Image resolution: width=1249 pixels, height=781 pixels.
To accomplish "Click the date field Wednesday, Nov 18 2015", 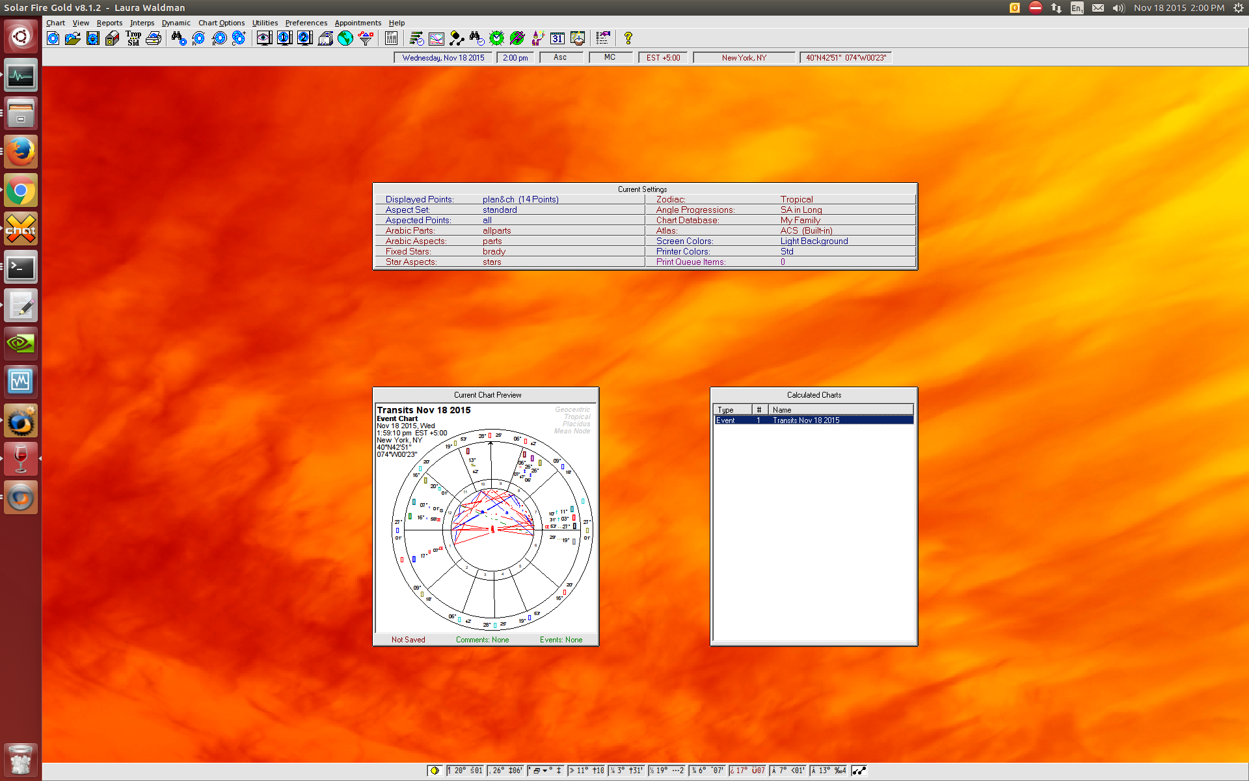I will point(443,58).
